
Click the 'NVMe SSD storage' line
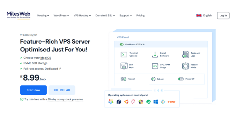point(35,63)
